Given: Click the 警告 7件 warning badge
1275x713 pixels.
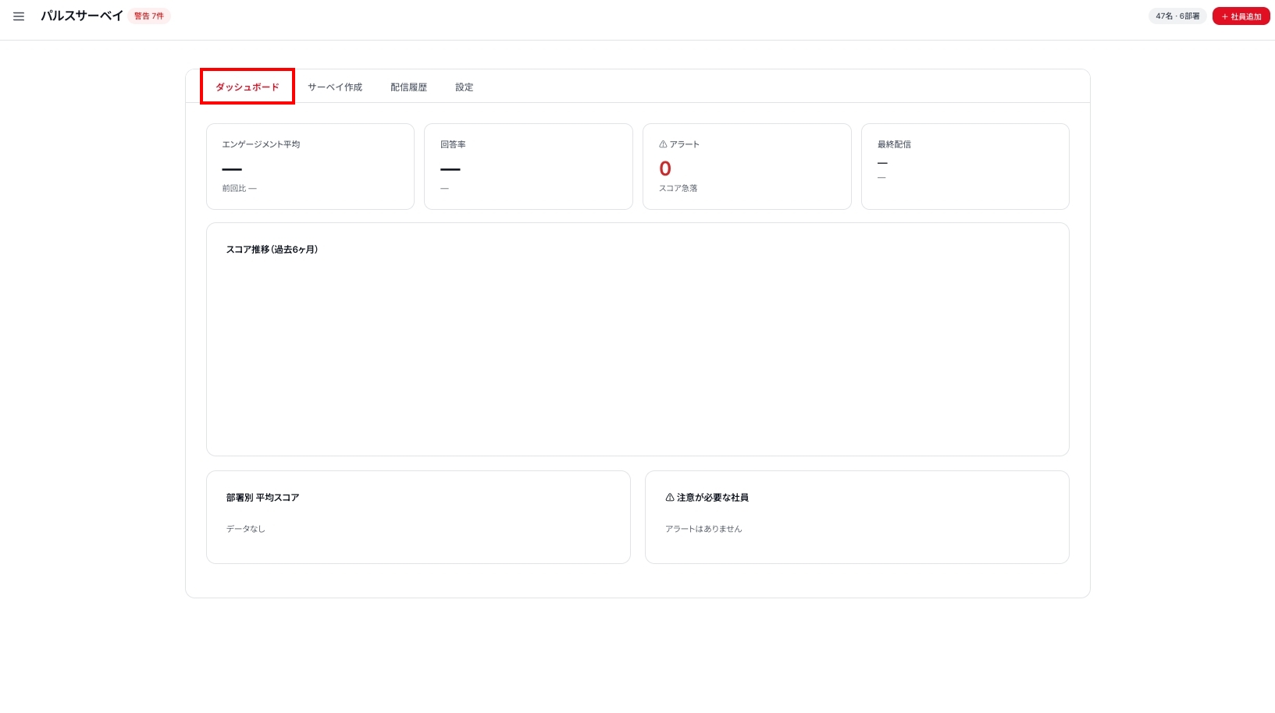Looking at the screenshot, I should [x=149, y=16].
